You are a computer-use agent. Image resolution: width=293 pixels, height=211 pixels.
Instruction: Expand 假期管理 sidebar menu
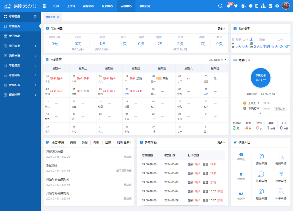pyautogui.click(x=20, y=95)
